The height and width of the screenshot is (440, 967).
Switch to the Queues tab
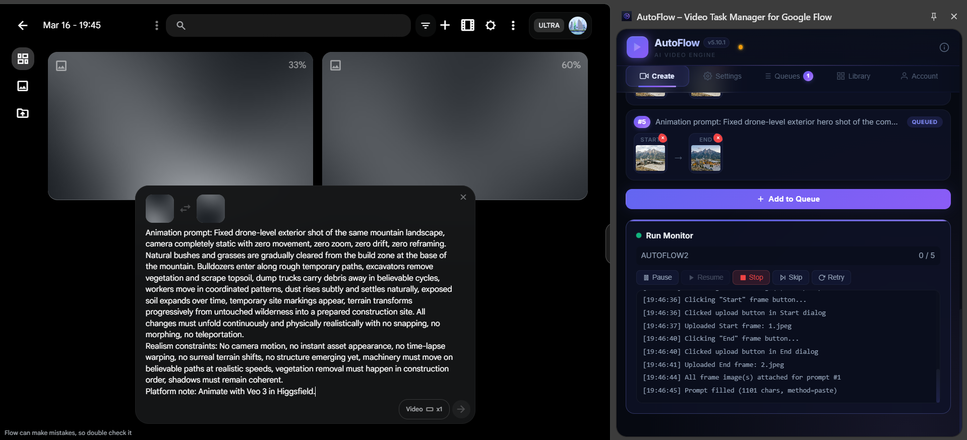click(788, 76)
